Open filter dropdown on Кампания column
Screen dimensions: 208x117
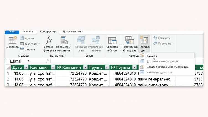click(53, 67)
